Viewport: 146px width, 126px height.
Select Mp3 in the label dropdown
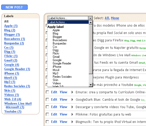point(55,73)
